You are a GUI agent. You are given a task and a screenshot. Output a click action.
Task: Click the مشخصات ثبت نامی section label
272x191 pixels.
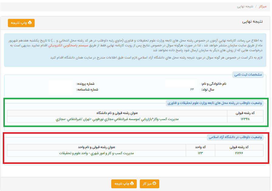pyautogui.click(x=248, y=75)
